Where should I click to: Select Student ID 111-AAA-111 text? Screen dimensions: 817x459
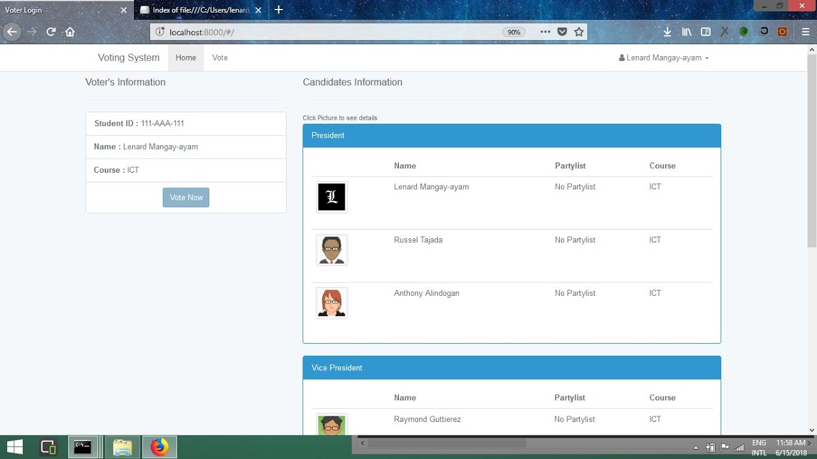click(139, 123)
